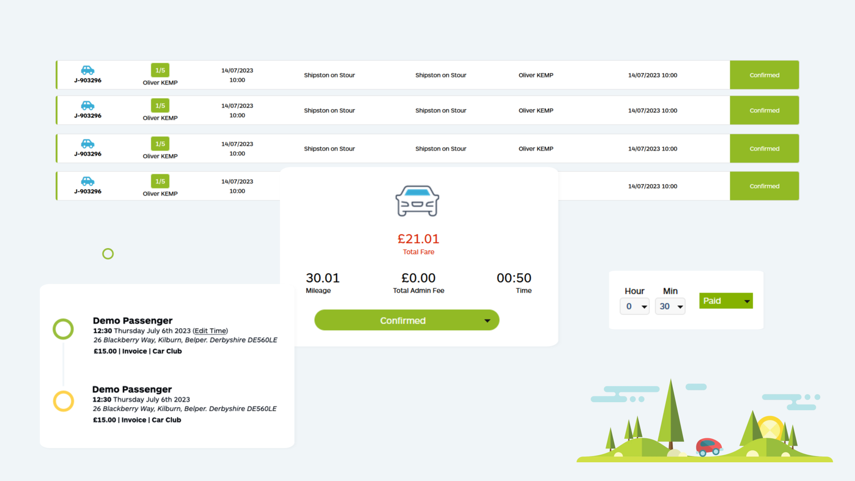Image resolution: width=855 pixels, height=481 pixels.
Task: Click the arrow on the fare card's Confirmed dropdown
Action: (487, 321)
